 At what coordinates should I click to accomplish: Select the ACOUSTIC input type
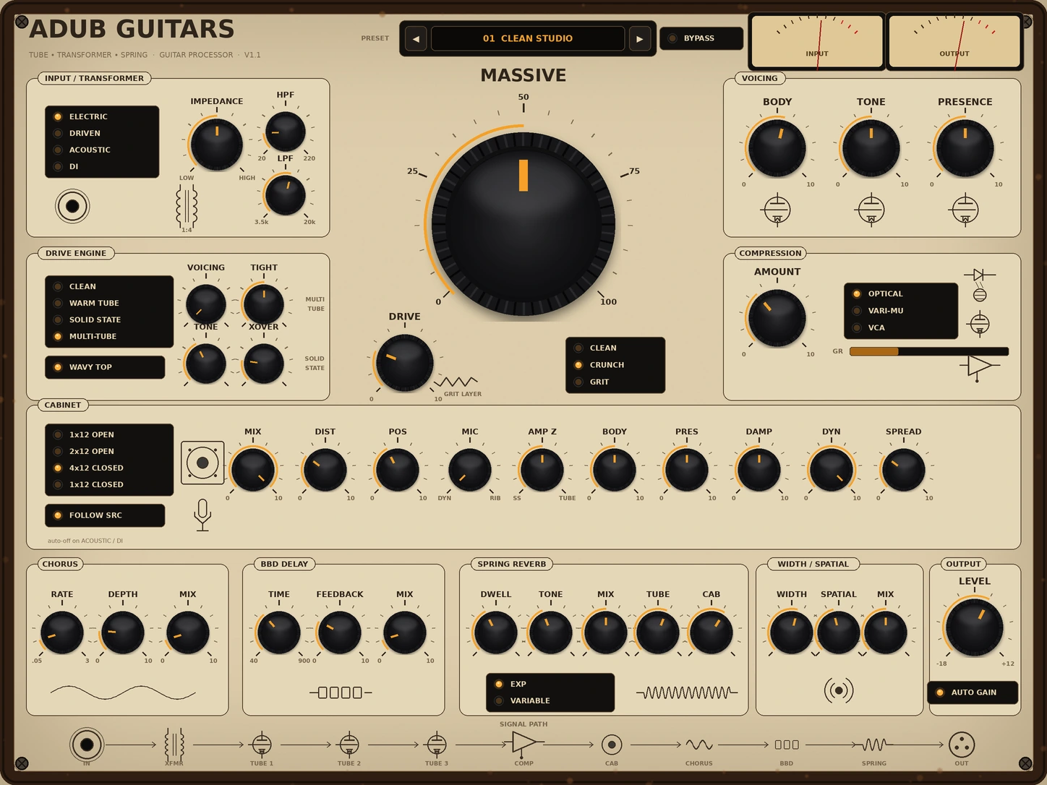coord(102,150)
